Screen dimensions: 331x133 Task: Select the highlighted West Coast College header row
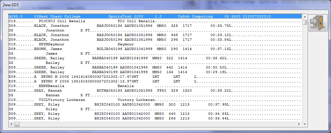click(155, 17)
